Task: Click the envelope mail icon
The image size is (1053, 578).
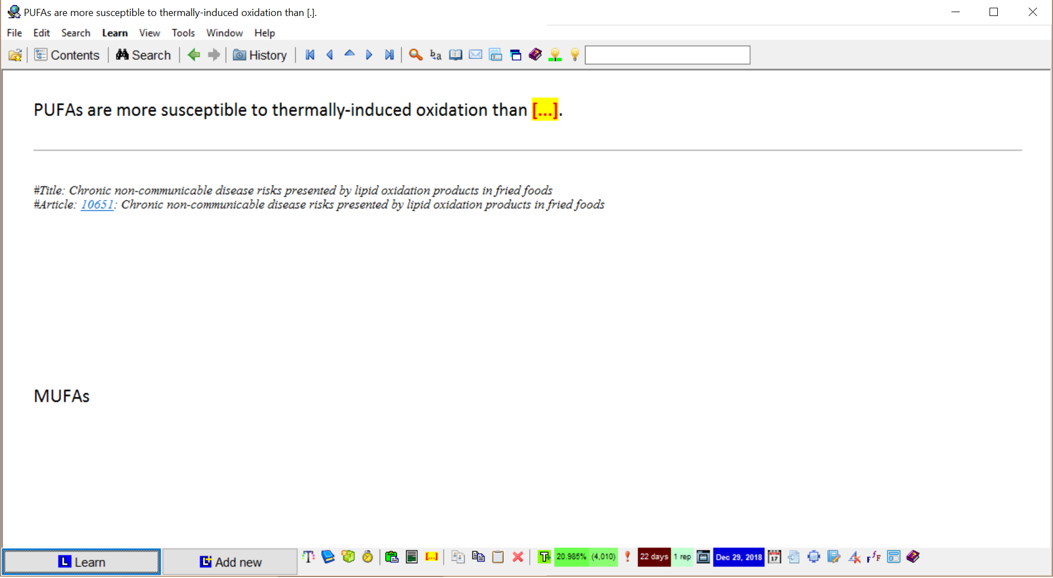Action: pos(475,55)
